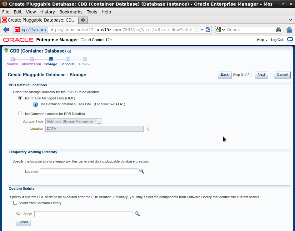Click the Back button
Viewport: 295px width, 231px height.
pyautogui.click(x=225, y=75)
